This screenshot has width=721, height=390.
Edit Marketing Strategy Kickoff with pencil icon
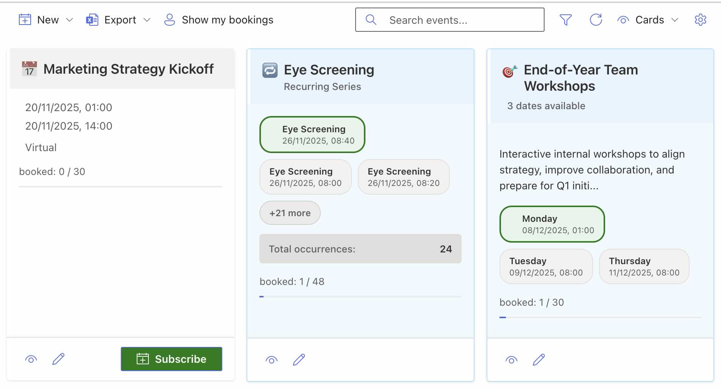point(58,359)
